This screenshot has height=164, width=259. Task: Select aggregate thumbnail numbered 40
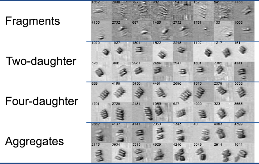point(203,133)
